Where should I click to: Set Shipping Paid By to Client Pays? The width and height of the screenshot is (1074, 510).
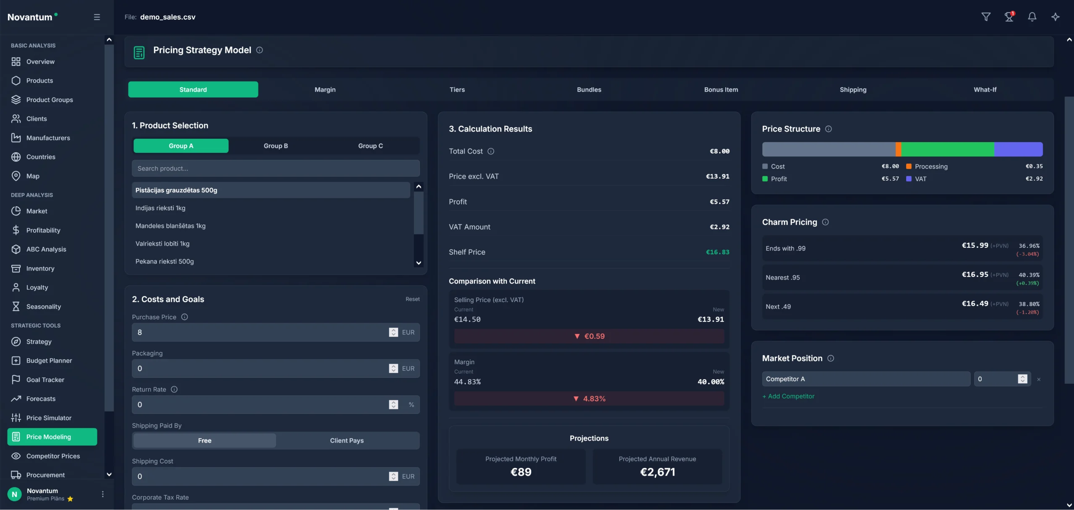click(347, 440)
